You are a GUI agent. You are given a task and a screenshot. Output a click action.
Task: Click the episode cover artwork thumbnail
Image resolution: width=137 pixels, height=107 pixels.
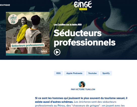pyautogui.click(x=28, y=34)
